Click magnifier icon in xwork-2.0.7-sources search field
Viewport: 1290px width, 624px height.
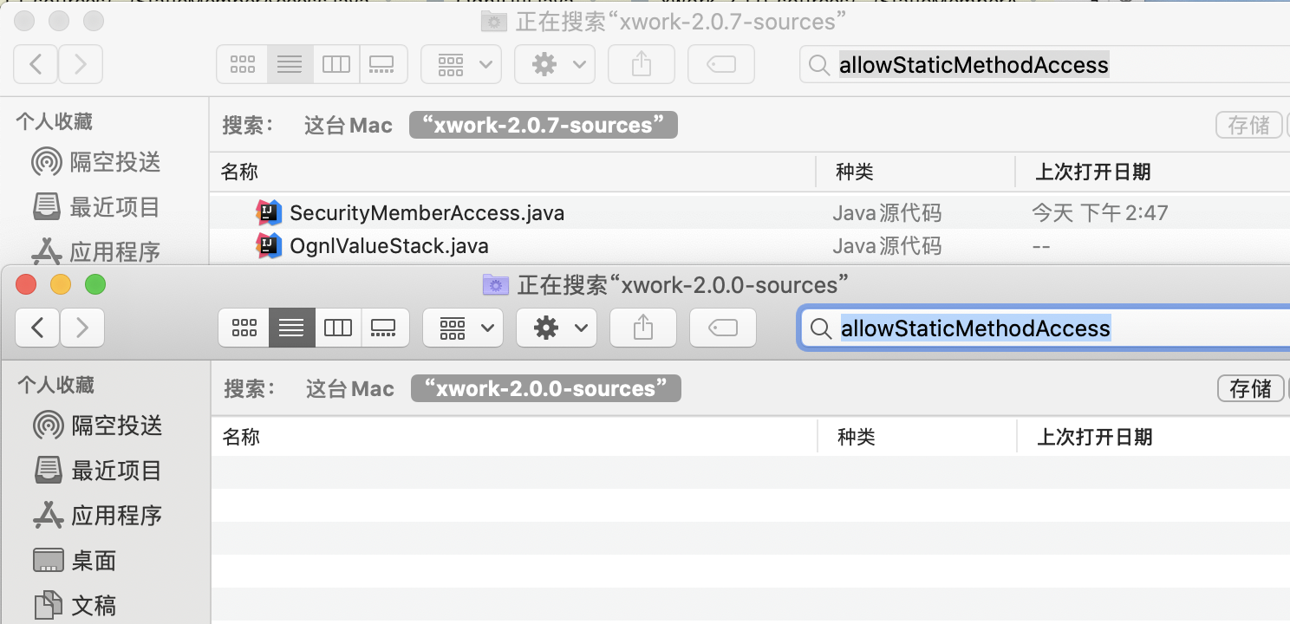click(818, 65)
